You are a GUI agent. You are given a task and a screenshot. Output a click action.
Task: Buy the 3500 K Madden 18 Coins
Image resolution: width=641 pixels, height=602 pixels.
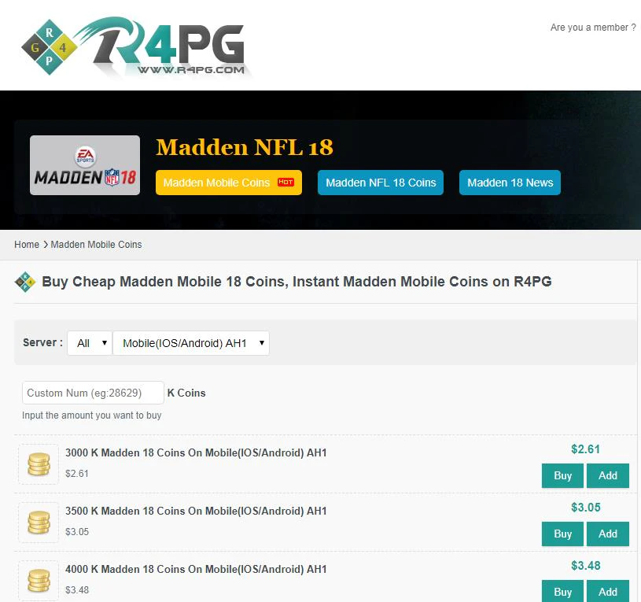click(562, 534)
